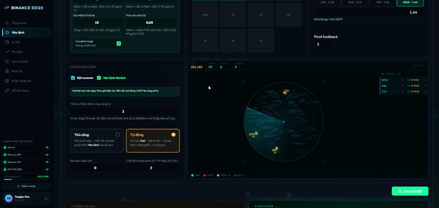
Task: Select the 1h timeframe tile
Action: [x=233, y=15]
